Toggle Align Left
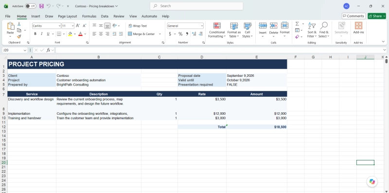The width and height of the screenshot is (389, 193). pyautogui.click(x=94, y=34)
